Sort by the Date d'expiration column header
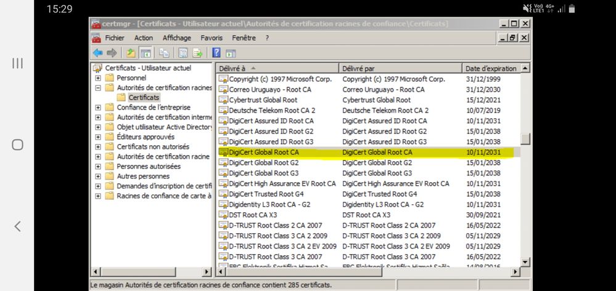Image resolution: width=616 pixels, height=291 pixels. tap(490, 68)
